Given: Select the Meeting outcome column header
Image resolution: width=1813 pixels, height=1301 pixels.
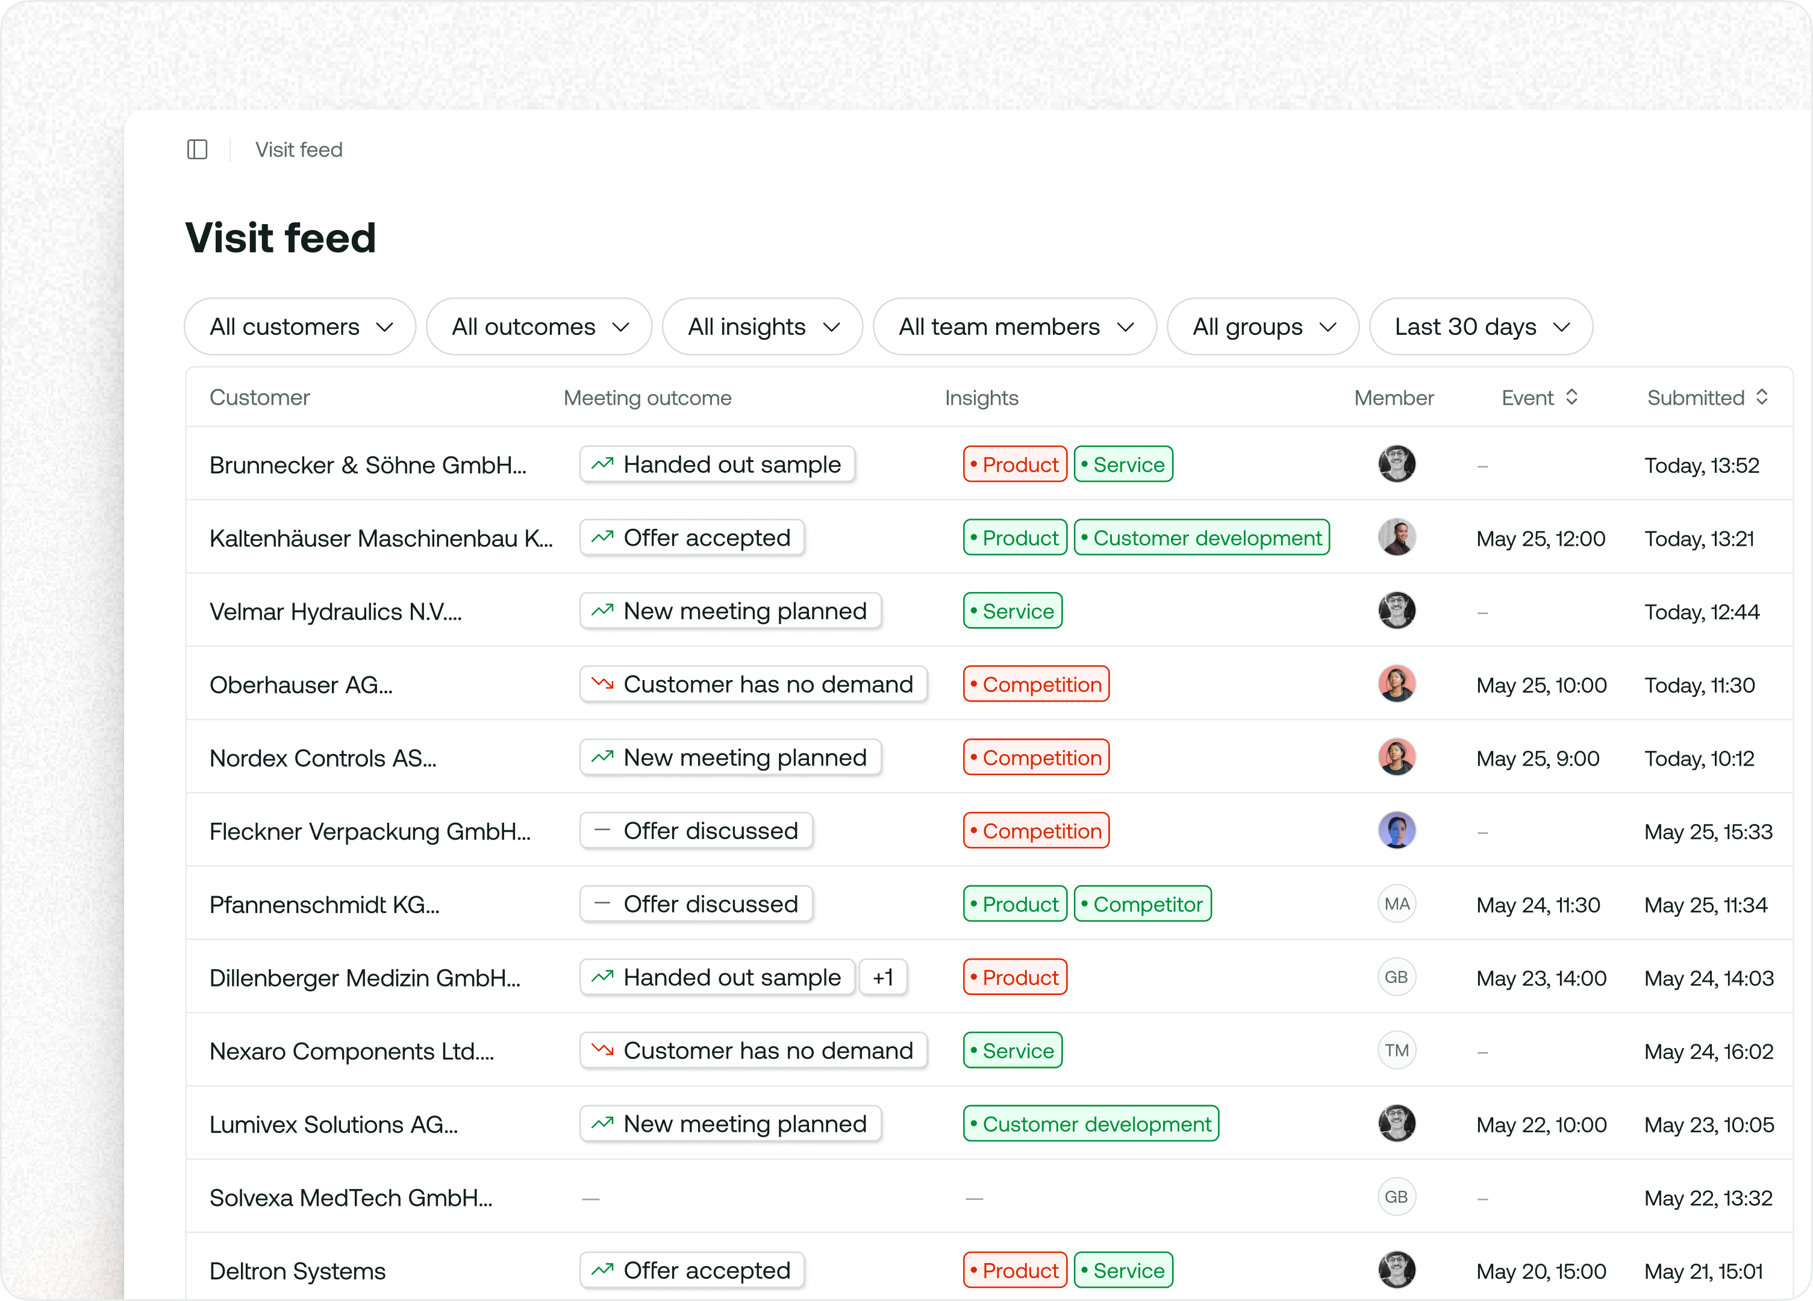Looking at the screenshot, I should pos(647,397).
